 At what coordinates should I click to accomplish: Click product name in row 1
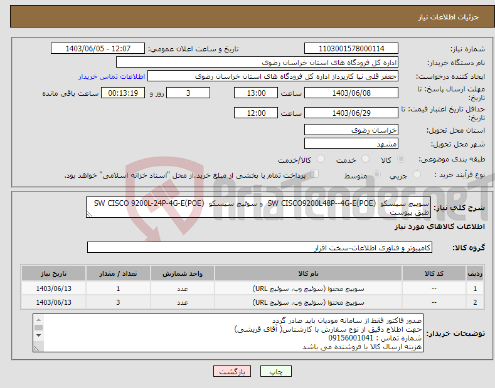pyautogui.click(x=308, y=288)
